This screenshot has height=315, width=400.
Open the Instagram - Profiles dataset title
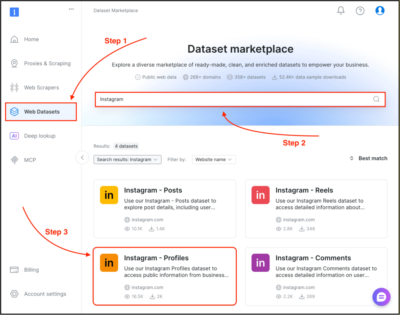156,258
